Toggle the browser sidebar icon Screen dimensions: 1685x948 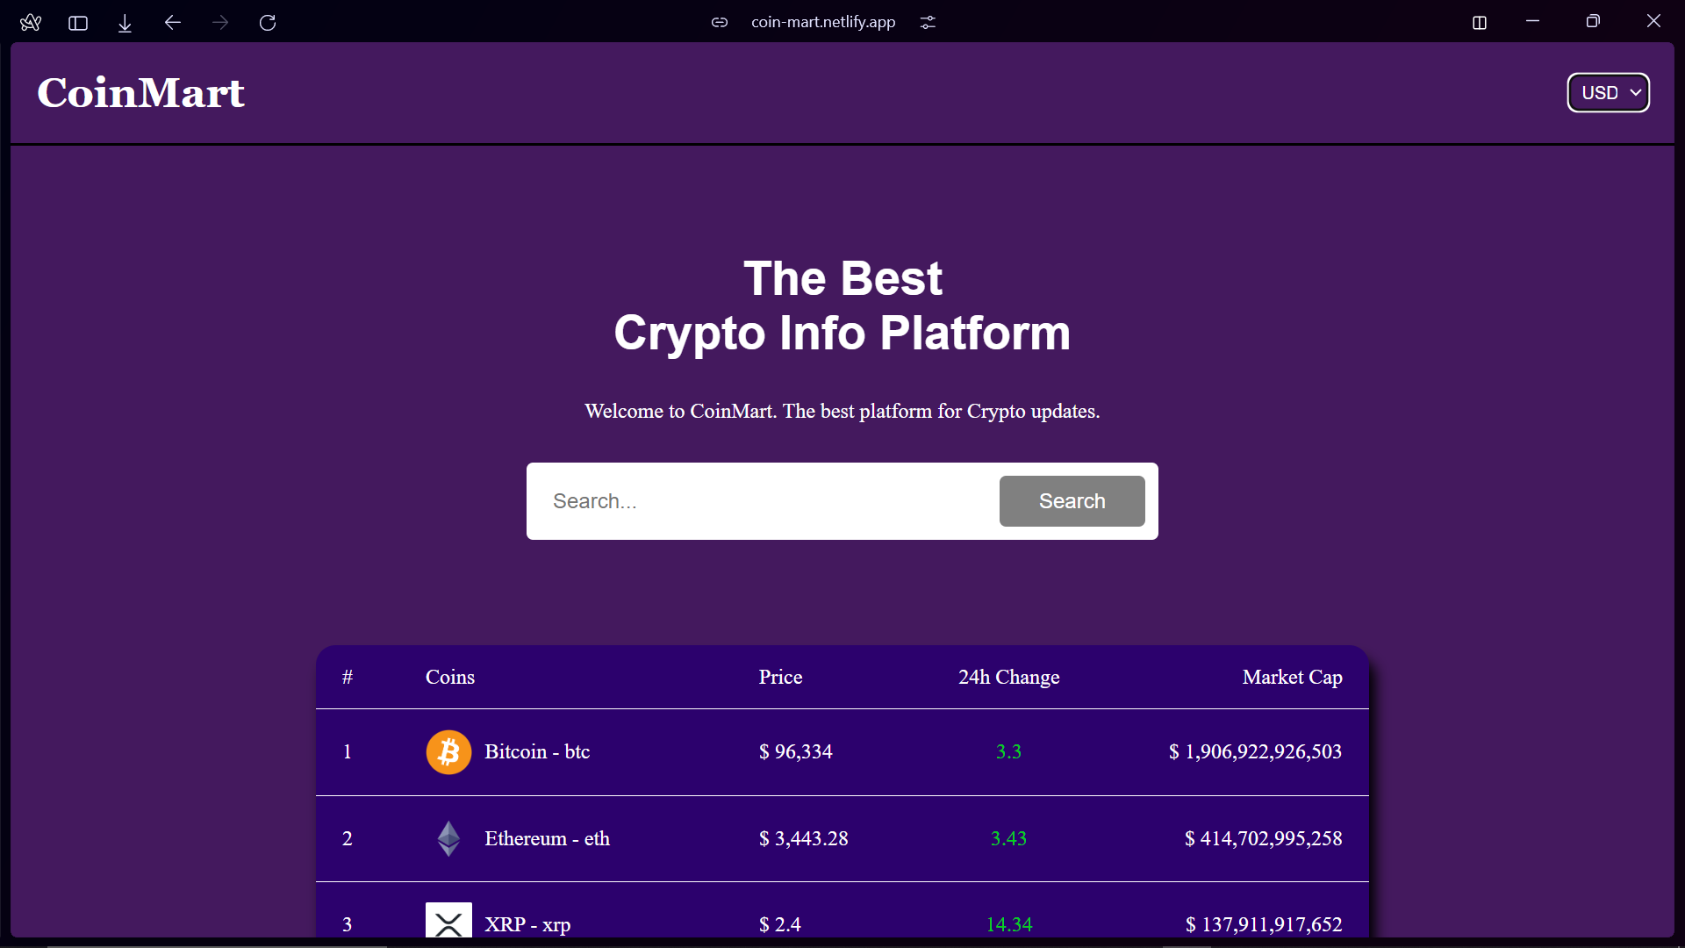pyautogui.click(x=78, y=23)
